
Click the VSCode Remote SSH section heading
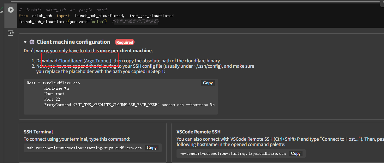click(x=198, y=132)
